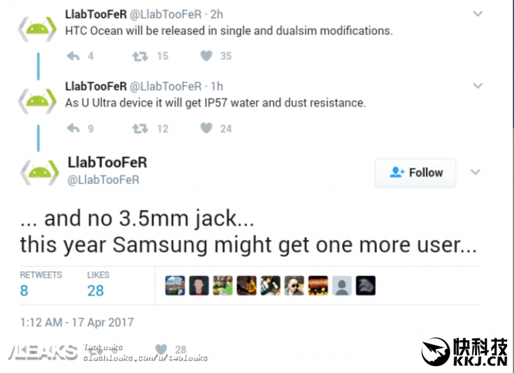Open the chevron menu beside the Follow button
The width and height of the screenshot is (514, 373).
point(476,172)
